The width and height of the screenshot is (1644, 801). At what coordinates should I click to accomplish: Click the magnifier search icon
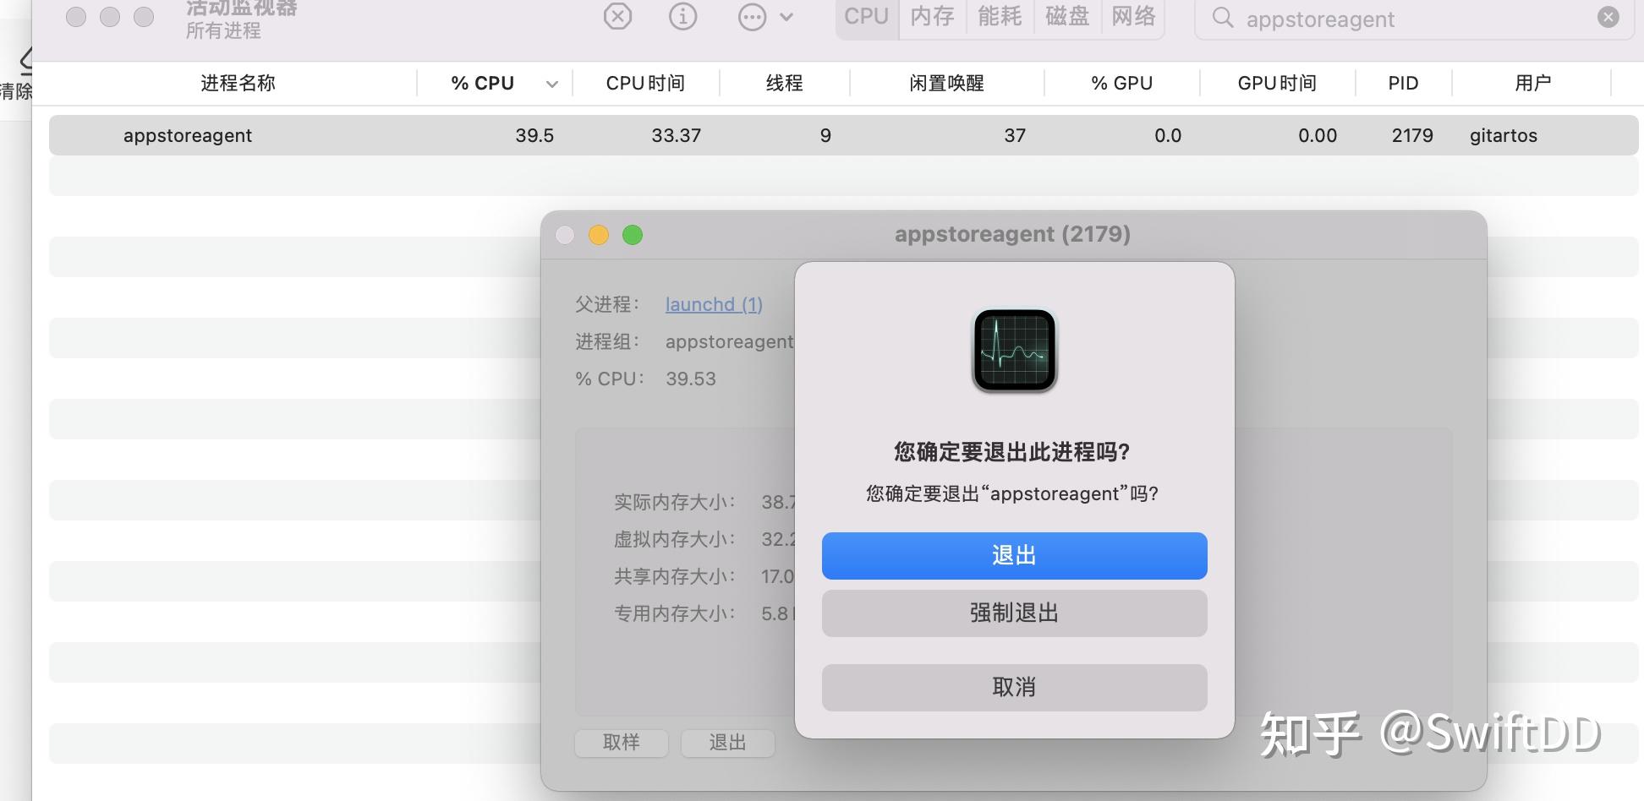click(1222, 18)
